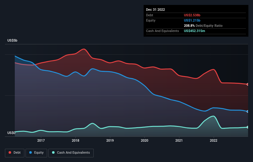Click the teal dot in Cash legend
Viewport: 253px width, 162px height.
53,152
